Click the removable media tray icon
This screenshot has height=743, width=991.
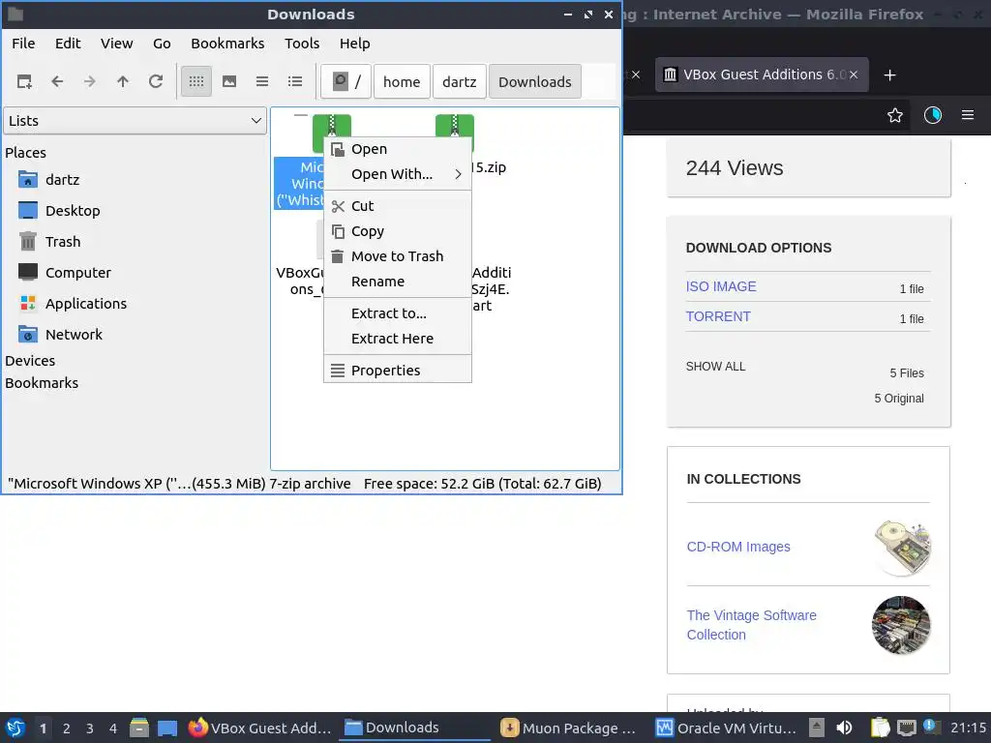[x=817, y=728]
